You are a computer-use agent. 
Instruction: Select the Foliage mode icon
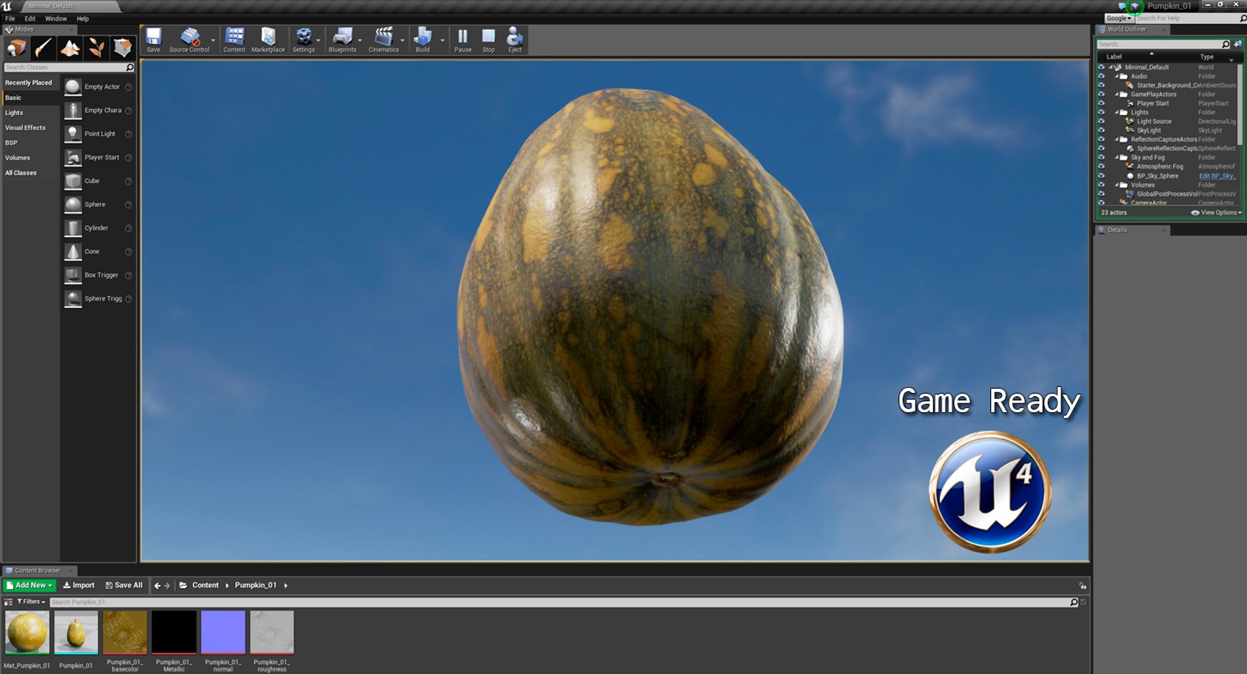[96, 47]
